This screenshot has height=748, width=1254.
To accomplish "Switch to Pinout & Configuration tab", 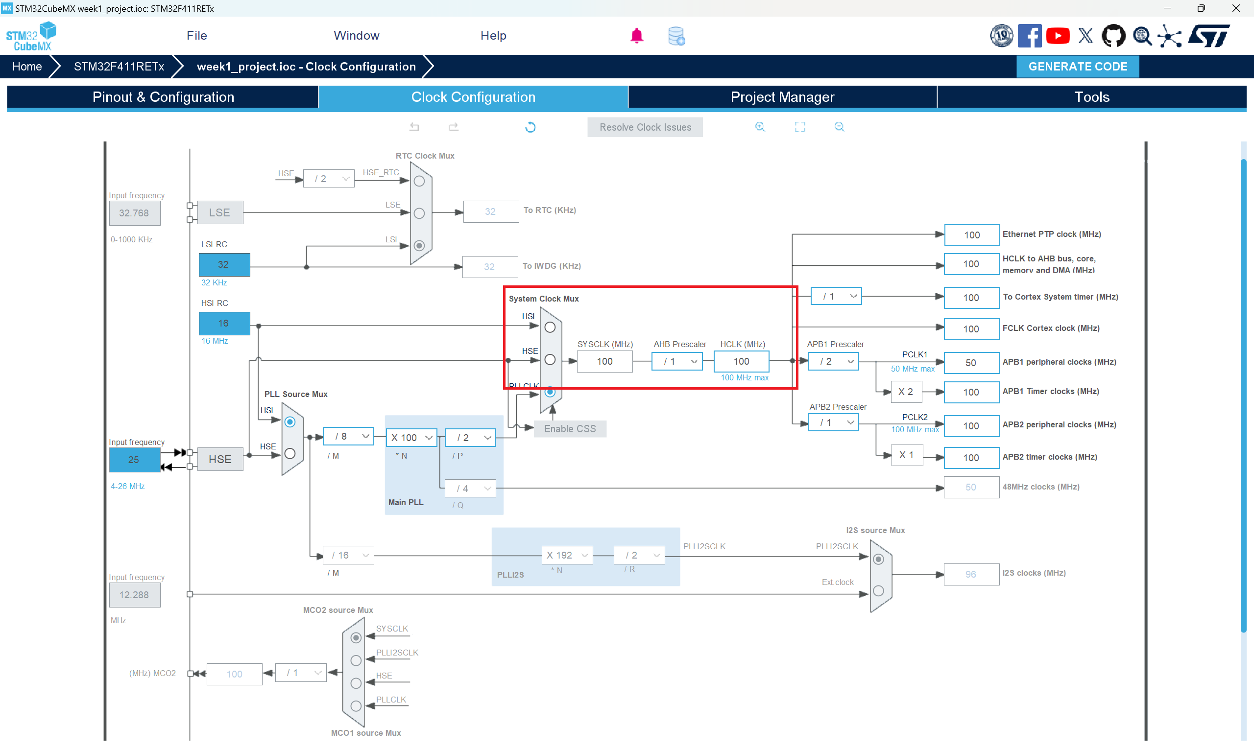I will coord(163,97).
